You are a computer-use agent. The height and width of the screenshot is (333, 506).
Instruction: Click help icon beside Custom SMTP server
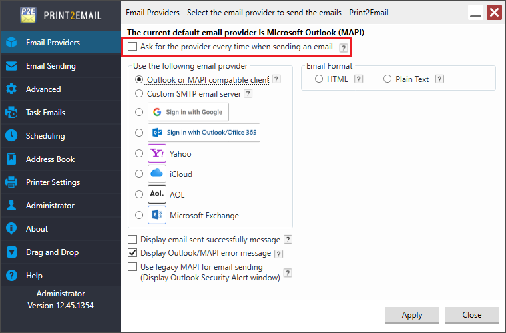[248, 94]
